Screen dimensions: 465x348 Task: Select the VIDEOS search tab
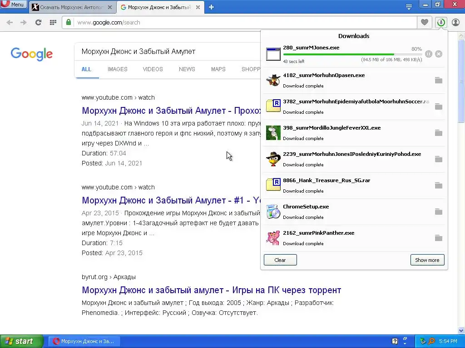click(153, 69)
